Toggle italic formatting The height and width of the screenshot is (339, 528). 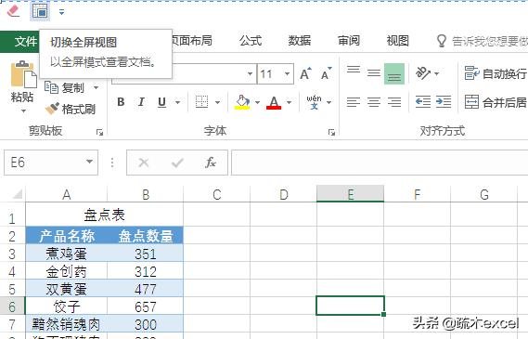click(141, 102)
